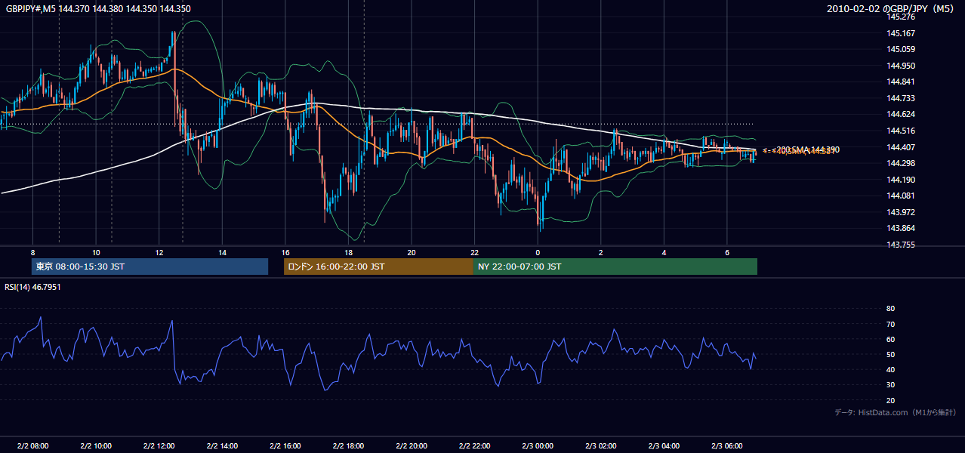The image size is (965, 453).
Task: Click price axis value 144.841
Action: 902,82
